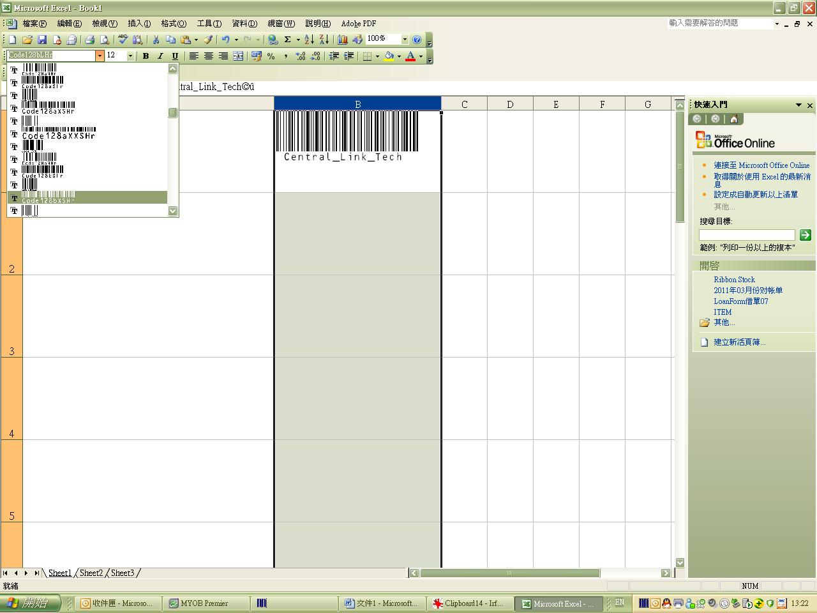The height and width of the screenshot is (613, 817).
Task: Decrease decimal places
Action: (x=315, y=56)
